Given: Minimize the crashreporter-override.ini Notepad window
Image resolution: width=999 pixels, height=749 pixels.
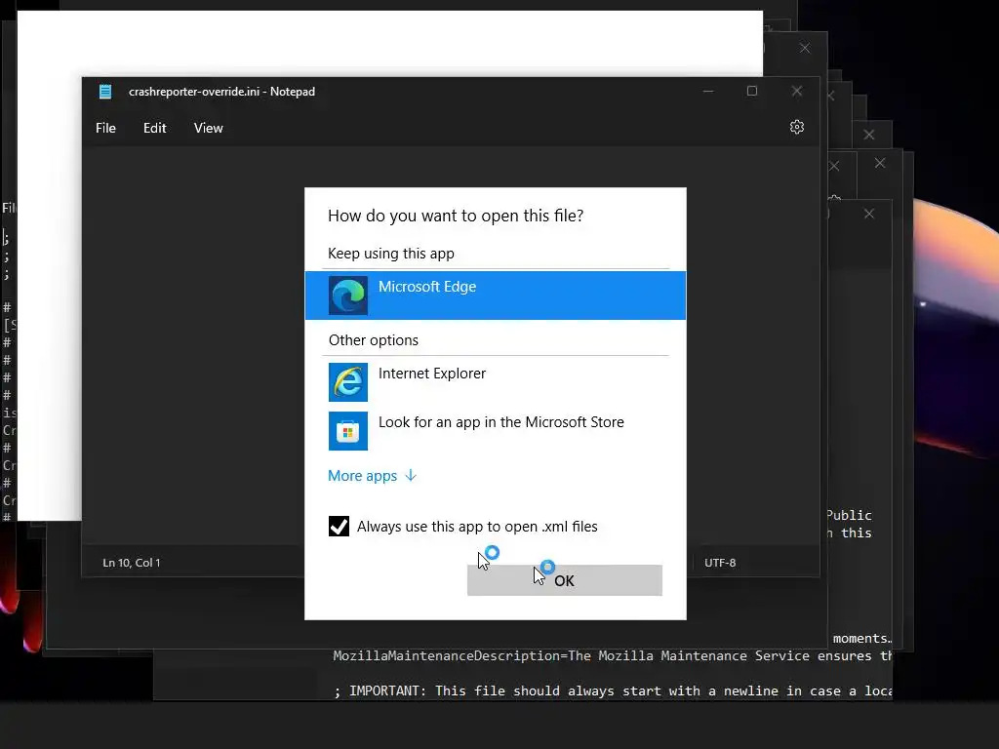Looking at the screenshot, I should [708, 91].
